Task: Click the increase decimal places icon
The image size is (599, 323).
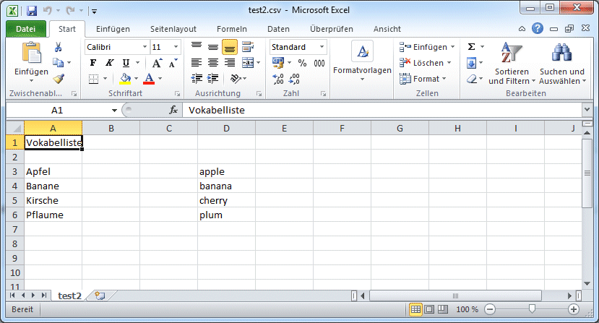Action: tap(278, 79)
